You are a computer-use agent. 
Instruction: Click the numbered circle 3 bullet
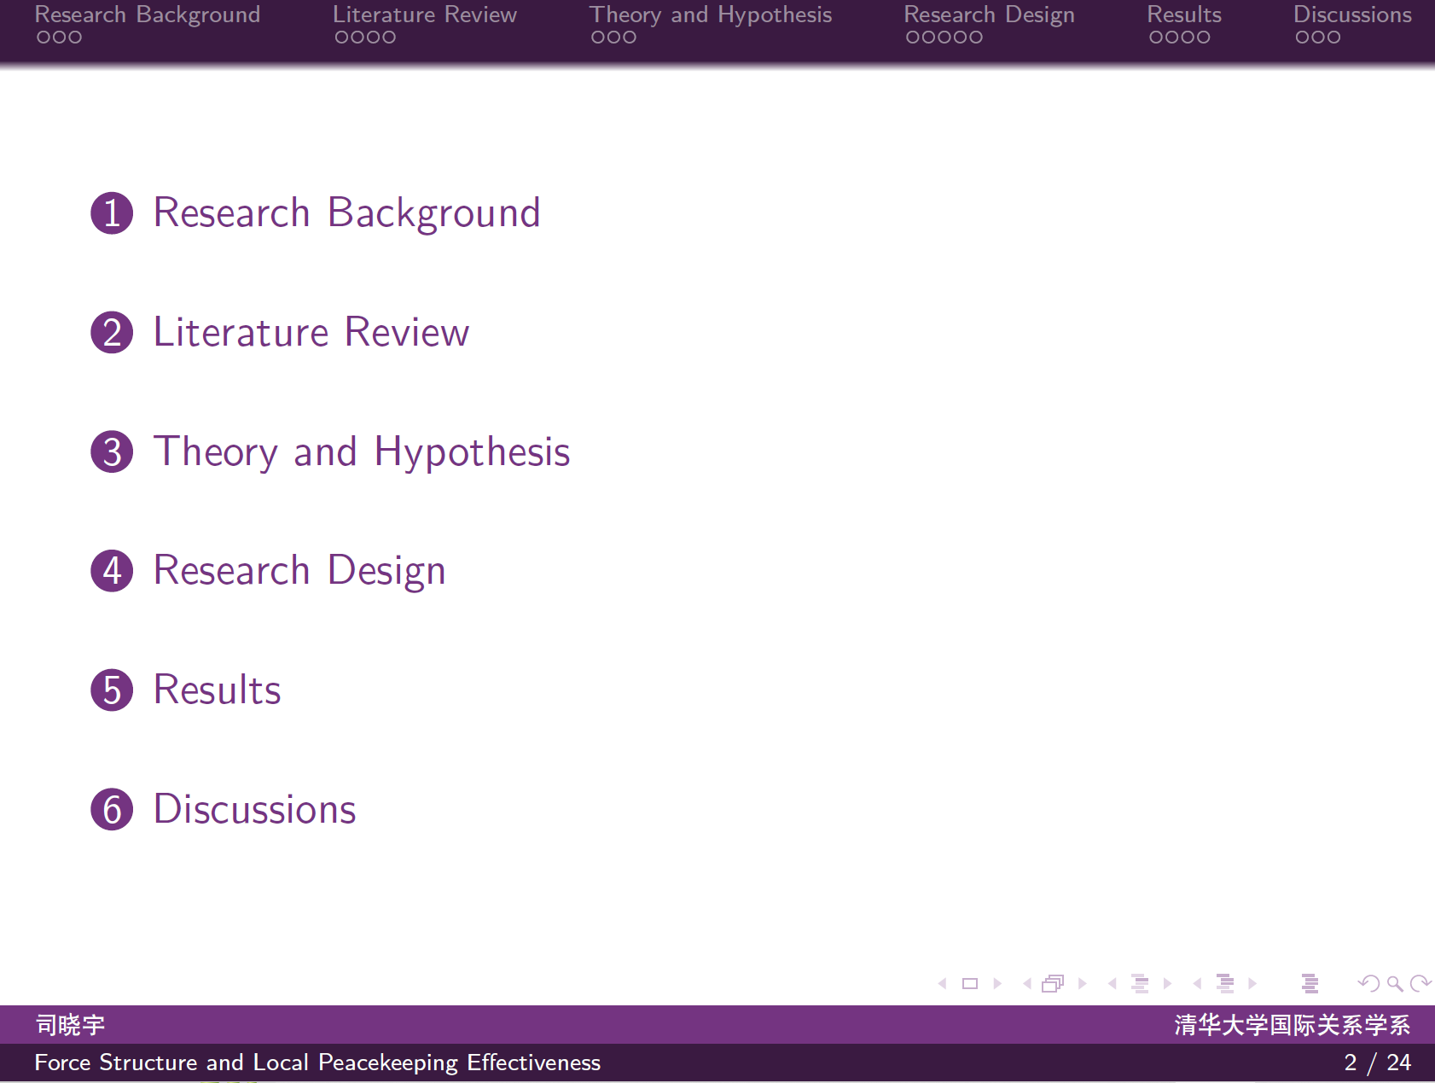click(x=112, y=452)
